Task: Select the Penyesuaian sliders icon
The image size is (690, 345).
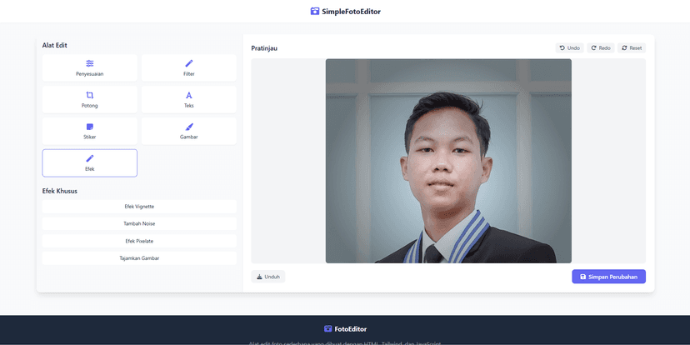Action: point(90,64)
